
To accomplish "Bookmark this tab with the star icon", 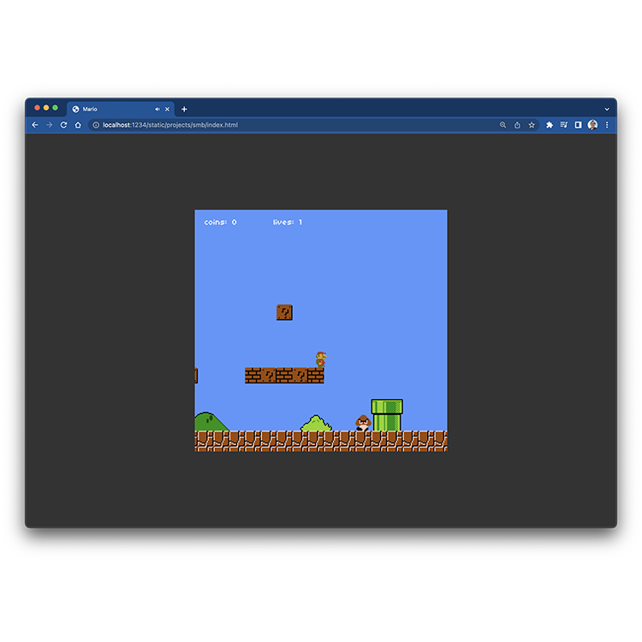I will pos(532,125).
